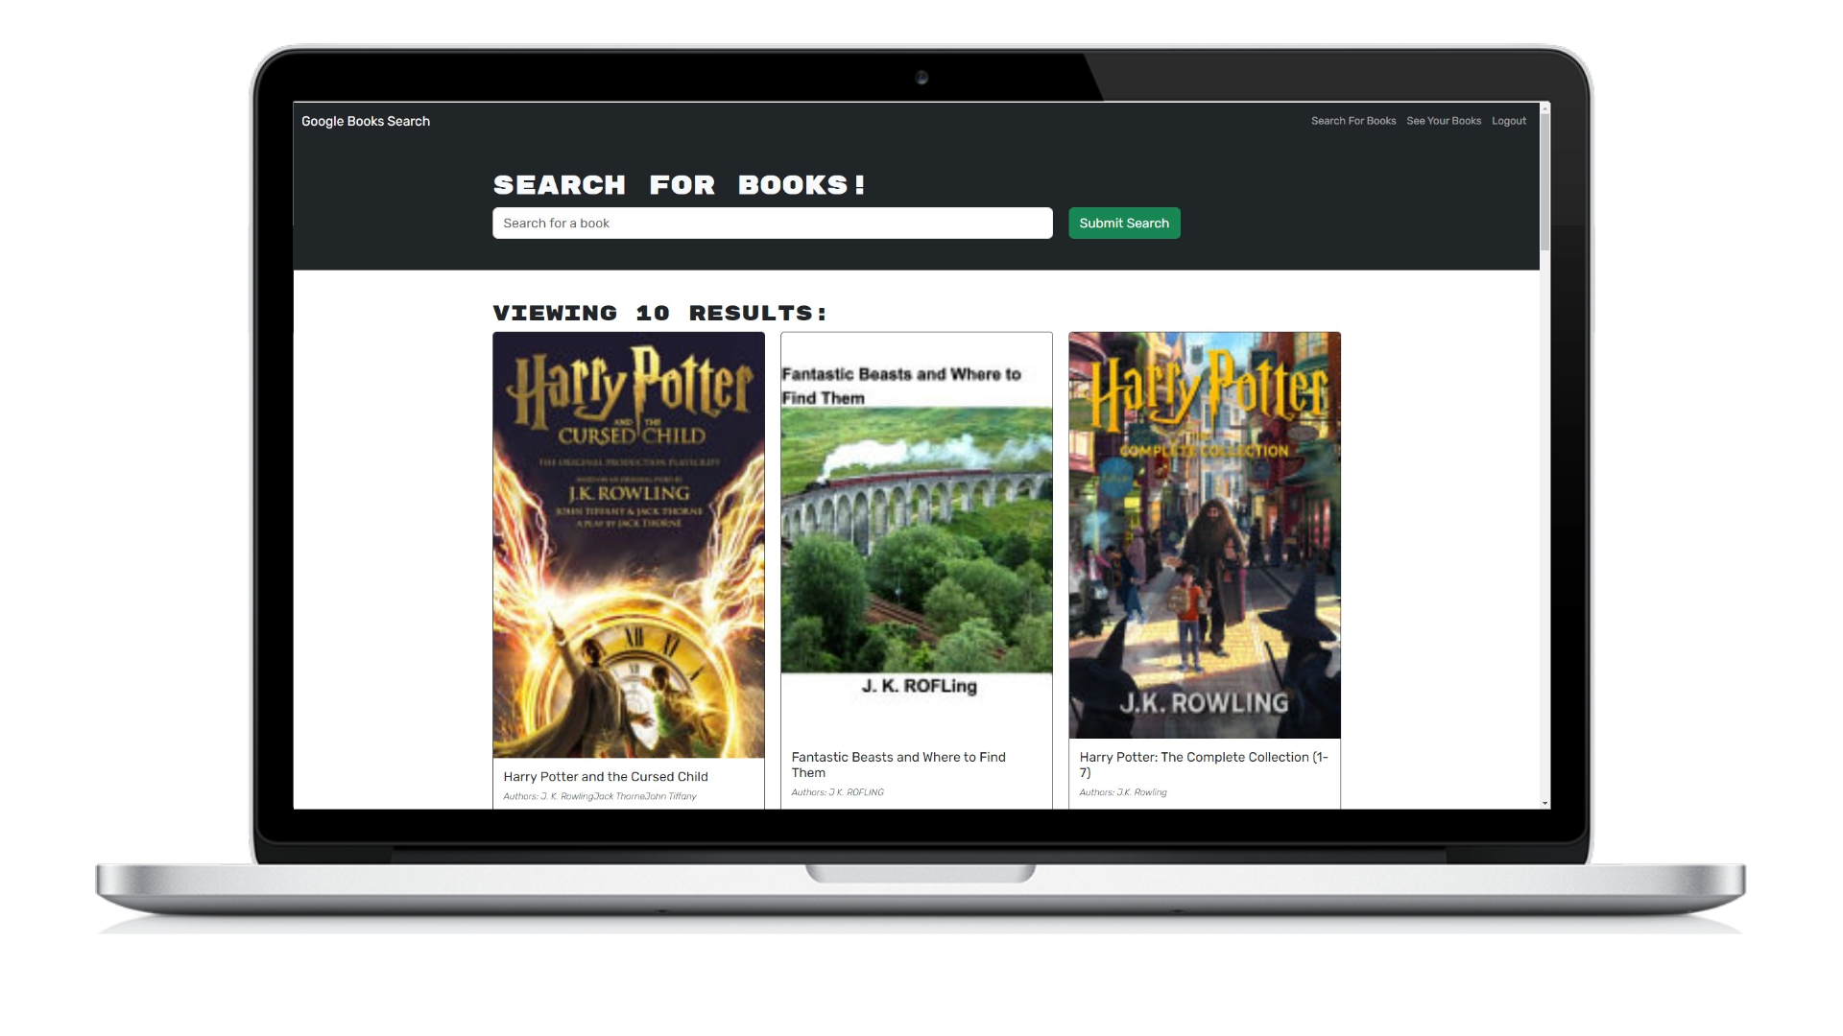This screenshot has height=1036, width=1843.
Task: Open the Search For Books nav item
Action: 1353,121
